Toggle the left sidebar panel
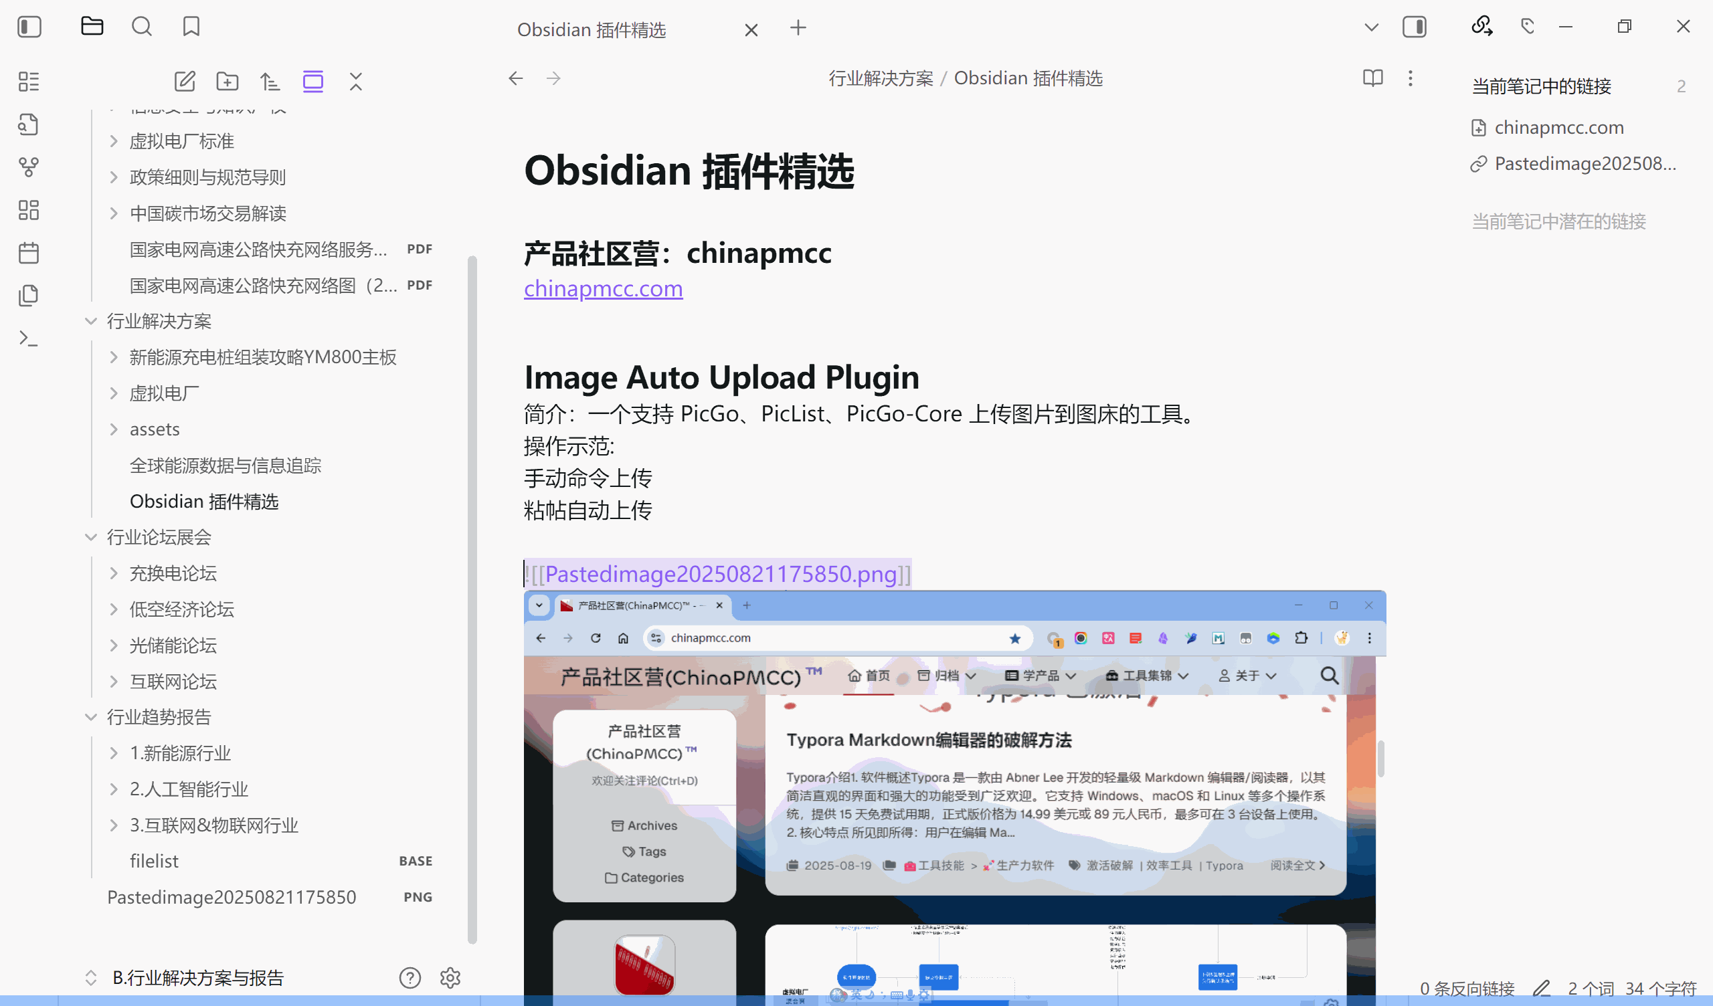Screen dimensions: 1713x1006 pyautogui.click(x=29, y=27)
